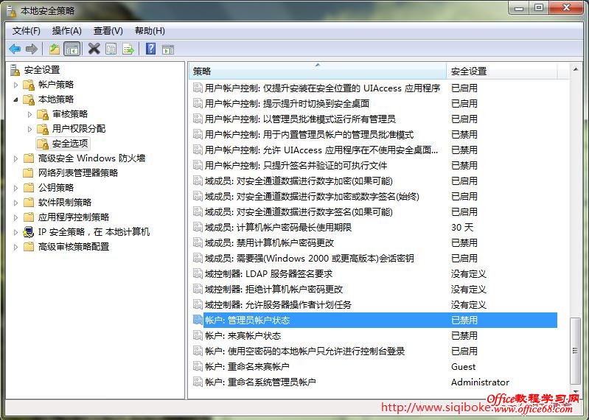Viewport: 589px width, 420px height.
Task: Toggle the show/hide console tree icon
Action: (72, 49)
